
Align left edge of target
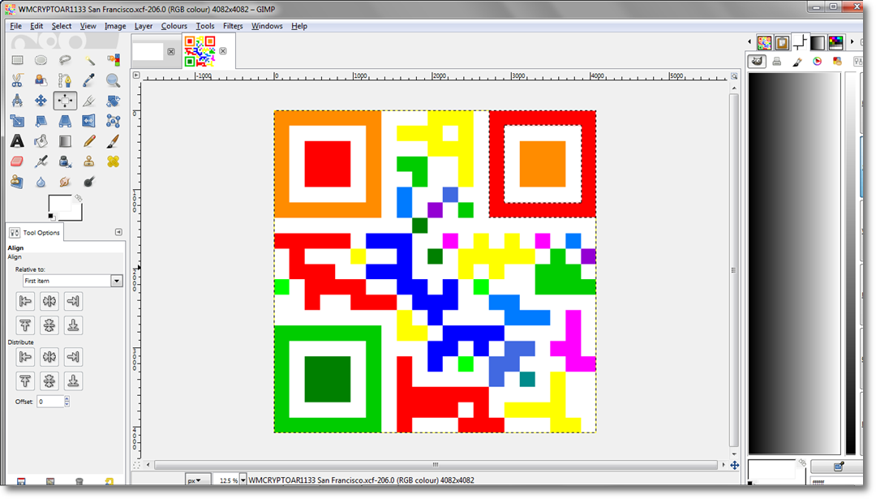click(x=25, y=301)
